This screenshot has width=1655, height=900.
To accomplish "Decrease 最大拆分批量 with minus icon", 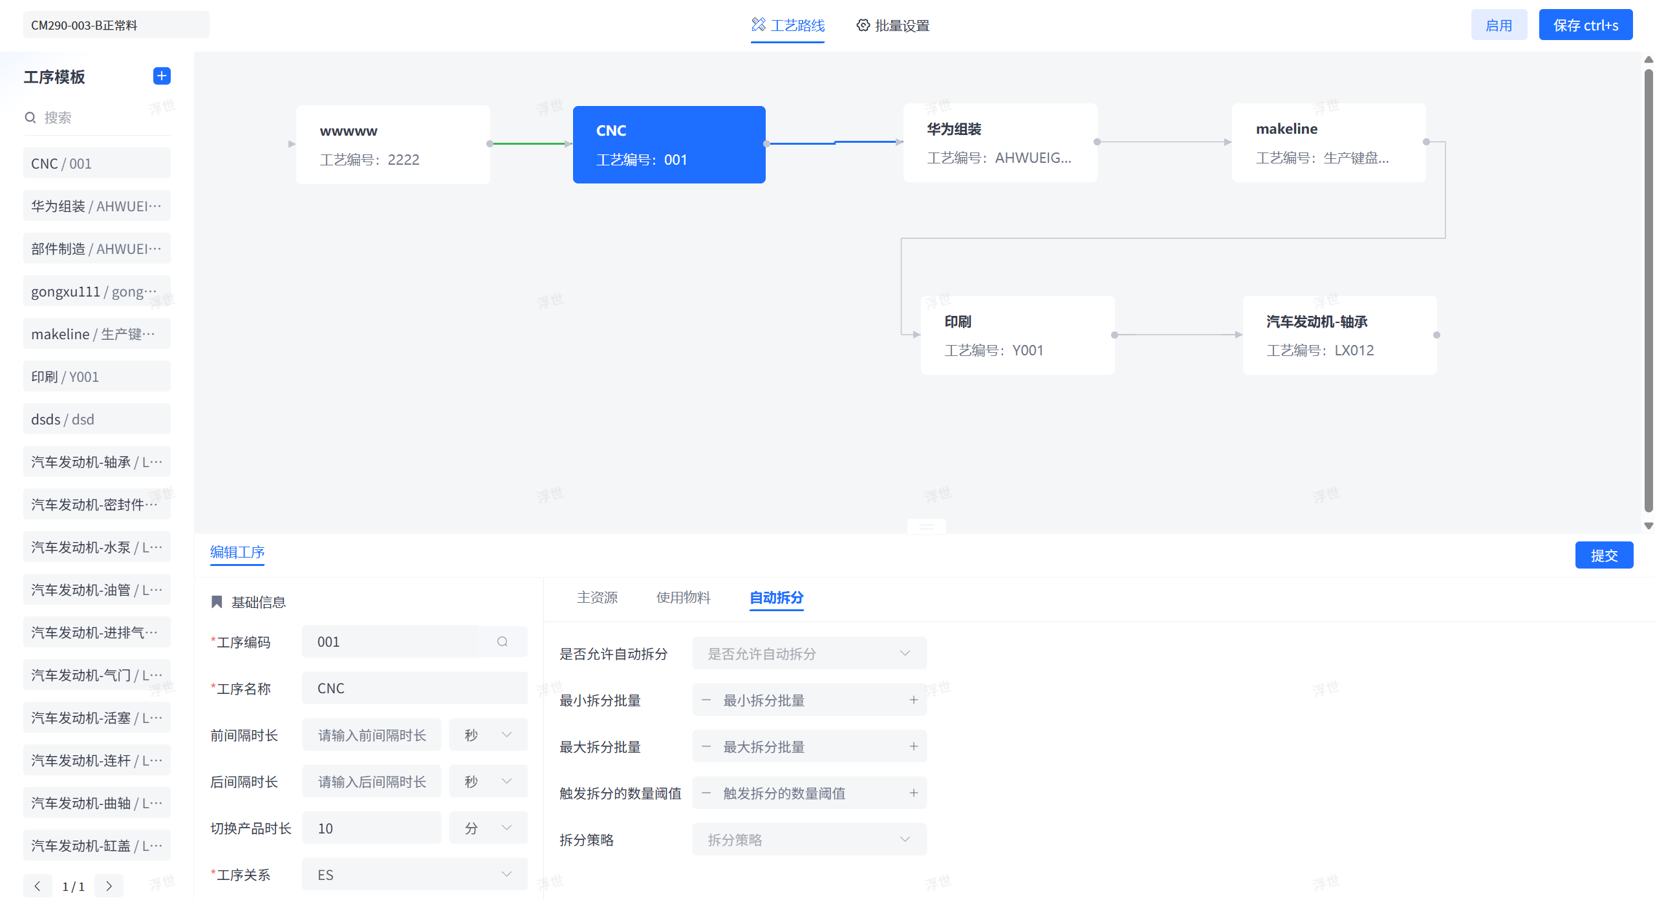I will pyautogui.click(x=706, y=746).
